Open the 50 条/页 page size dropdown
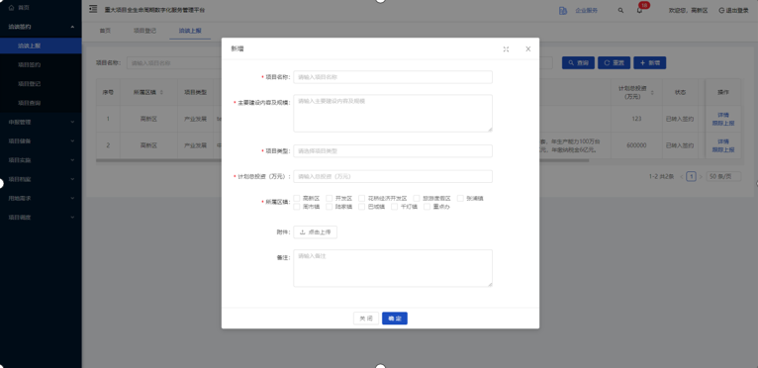The height and width of the screenshot is (368, 758). pyautogui.click(x=723, y=176)
